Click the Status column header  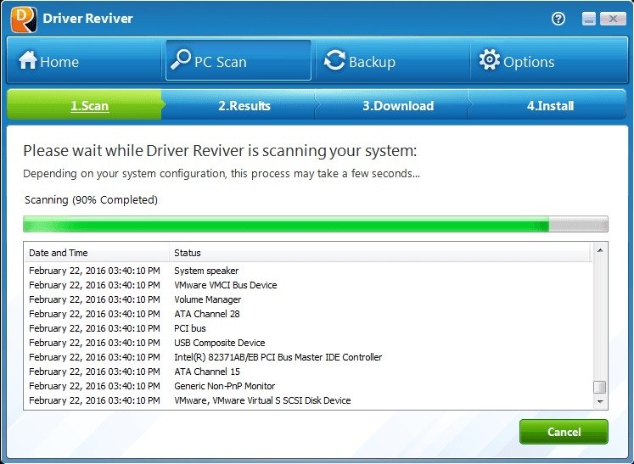[x=380, y=253]
